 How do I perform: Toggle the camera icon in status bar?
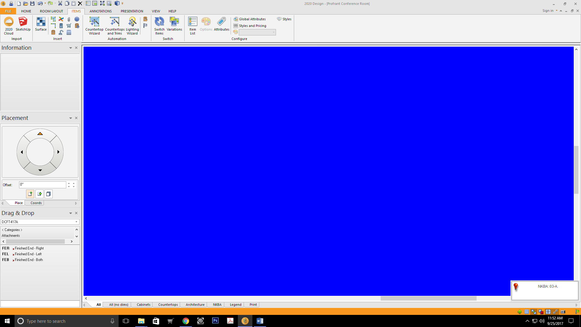[x=563, y=312]
